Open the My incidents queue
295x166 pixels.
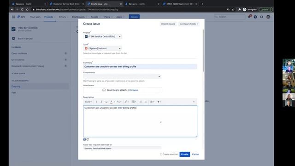point(40,59)
